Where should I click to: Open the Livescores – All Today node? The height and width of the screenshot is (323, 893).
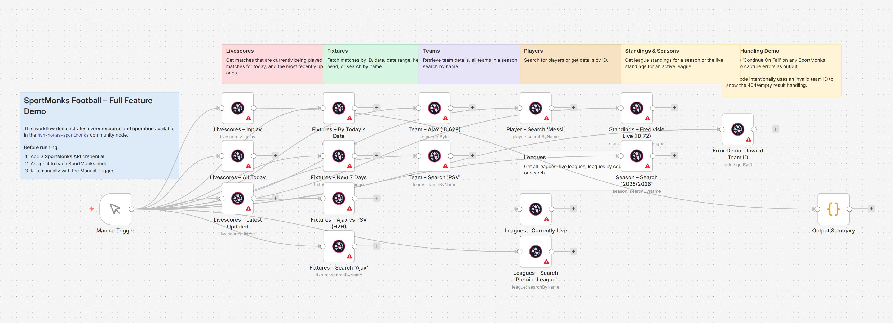pos(237,156)
